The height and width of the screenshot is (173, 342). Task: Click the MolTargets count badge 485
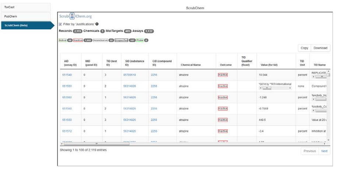click(128, 31)
